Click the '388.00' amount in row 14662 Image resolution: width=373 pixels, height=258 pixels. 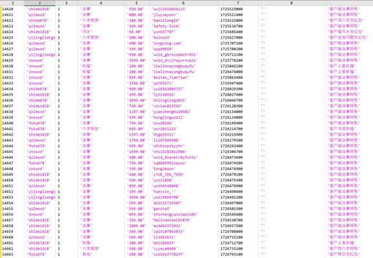coord(136,249)
